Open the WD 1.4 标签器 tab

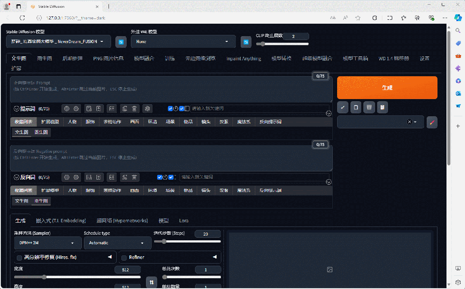coord(394,59)
